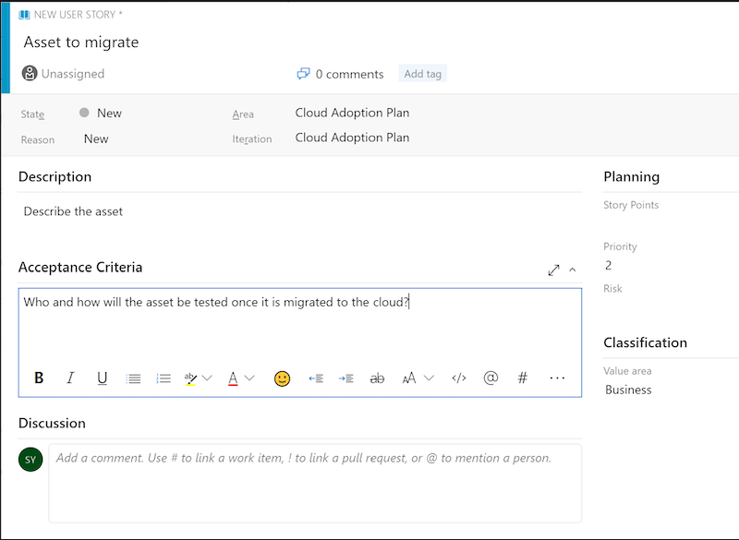Click the Acceptance Criteria heading text

pyautogui.click(x=80, y=268)
